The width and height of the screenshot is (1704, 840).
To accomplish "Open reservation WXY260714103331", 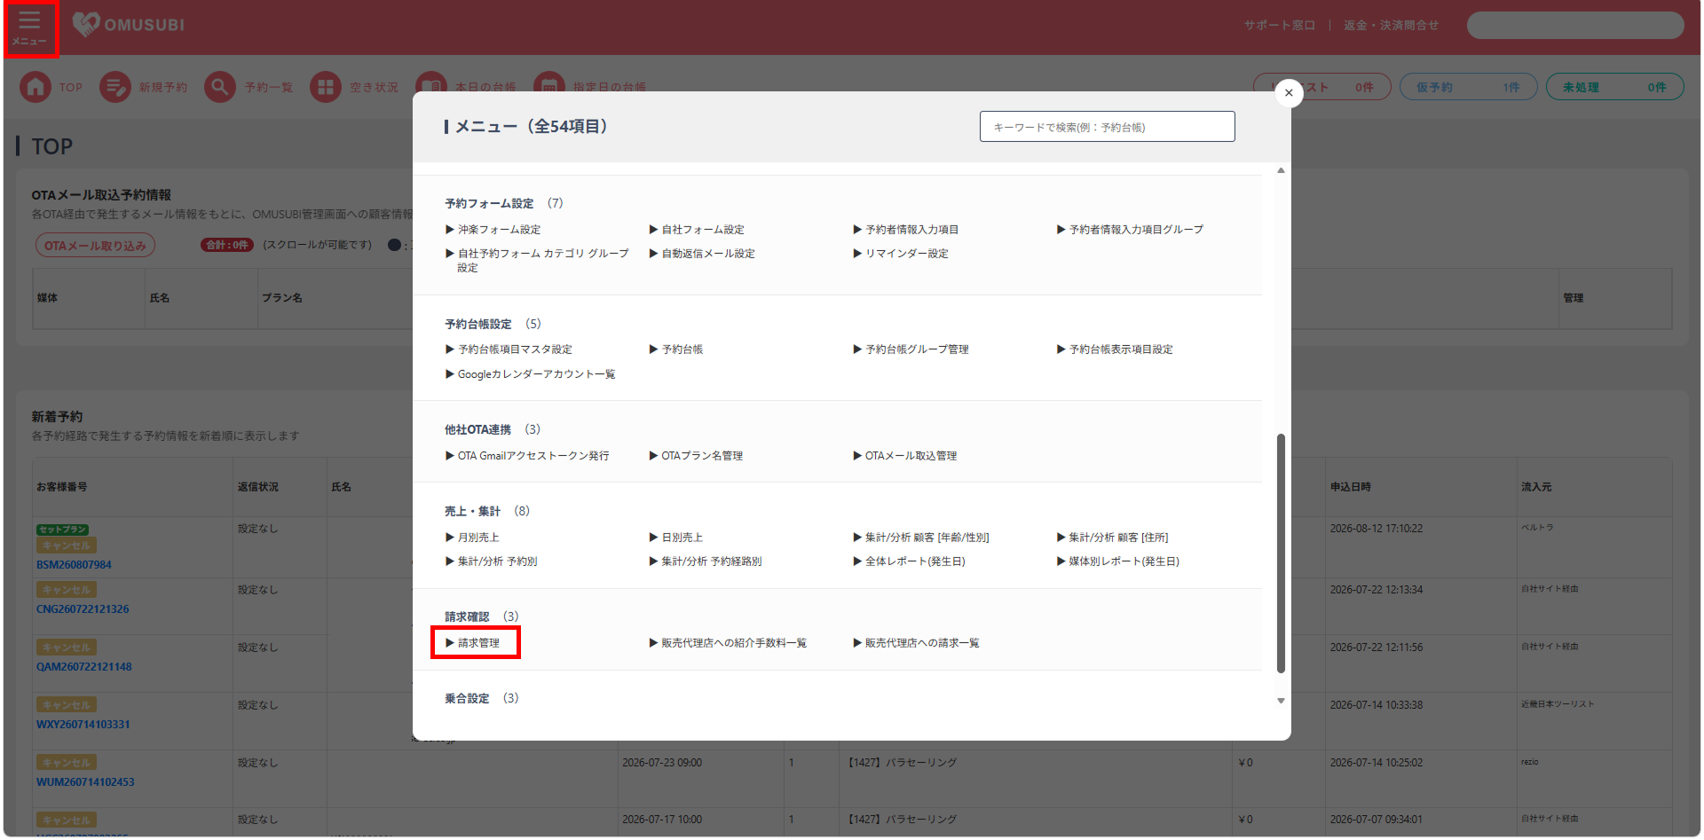I will [x=83, y=725].
